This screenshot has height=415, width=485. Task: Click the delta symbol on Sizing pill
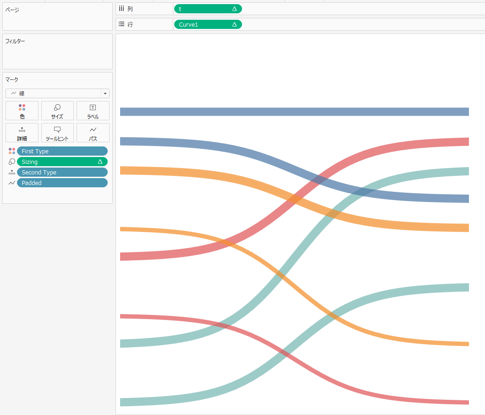click(100, 162)
